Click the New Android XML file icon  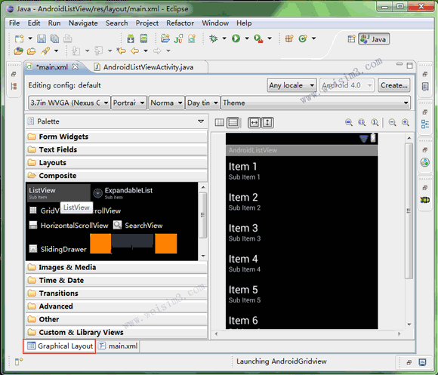pos(192,38)
